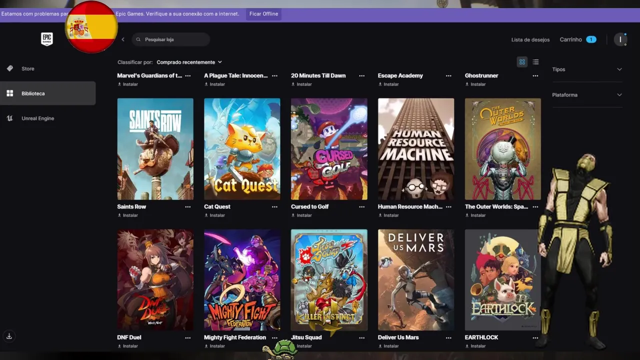Open options menu for DNF Duel

(188, 338)
